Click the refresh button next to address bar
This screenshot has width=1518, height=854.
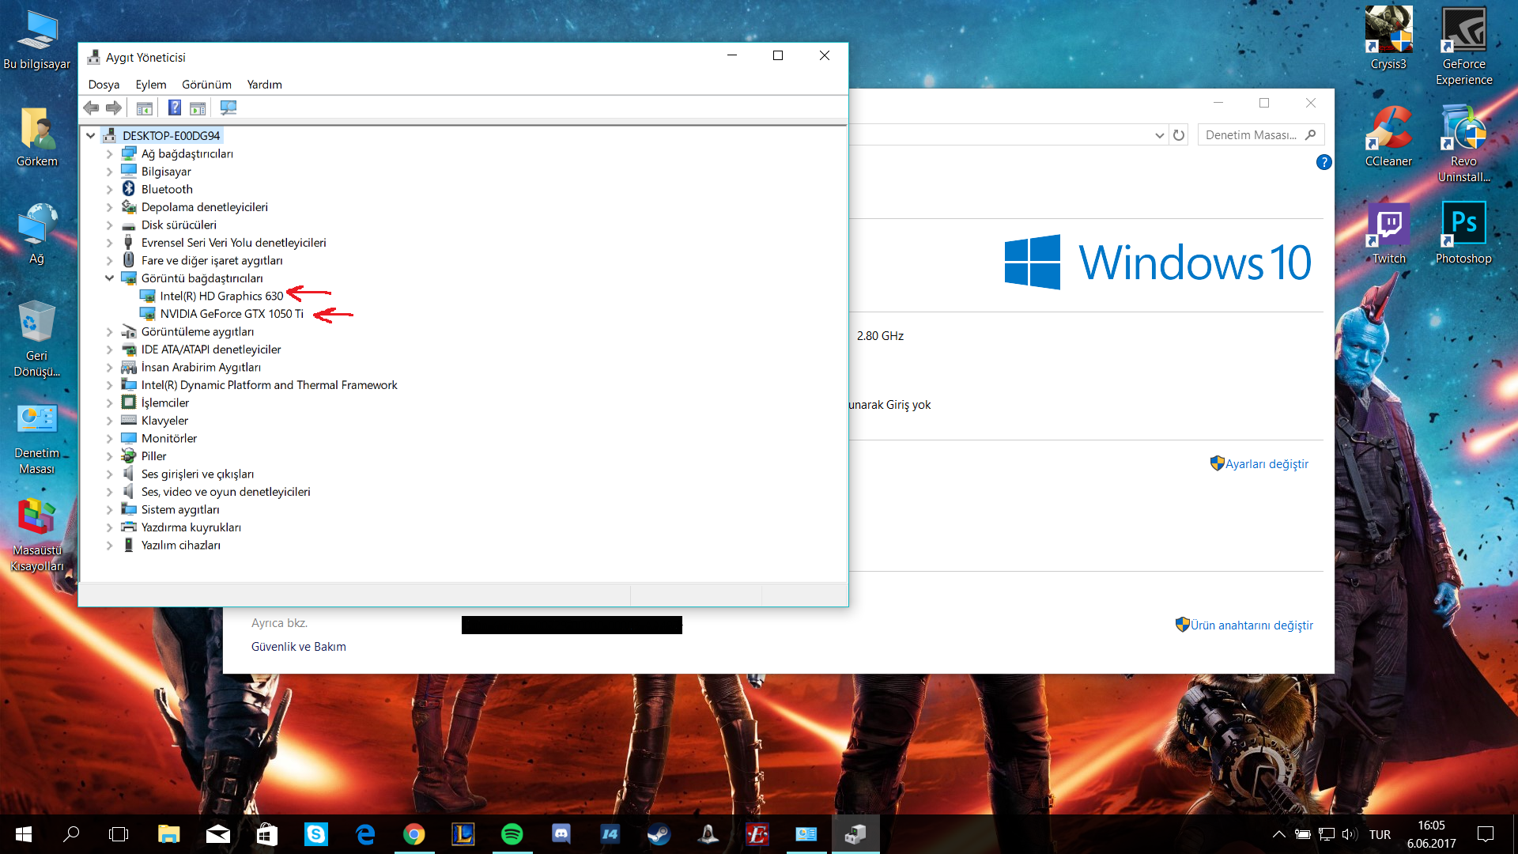tap(1179, 135)
